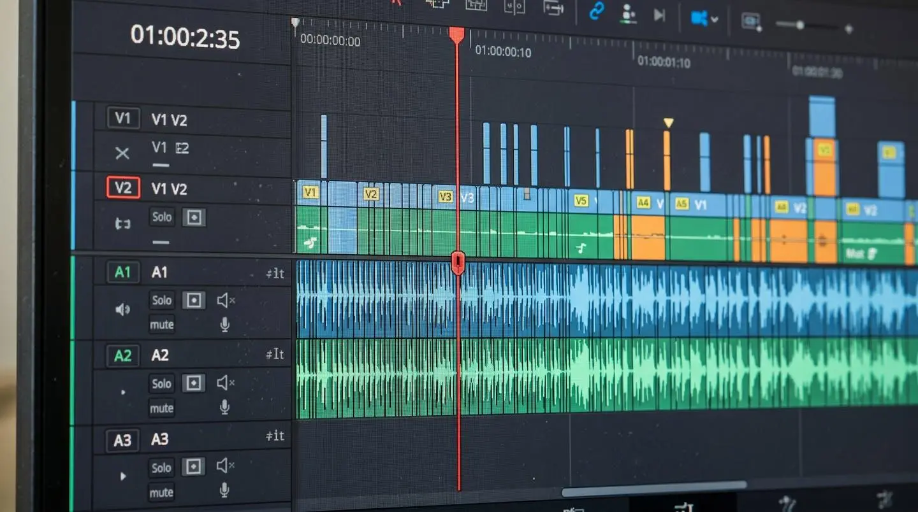Click the speaker icon on track A1 header
This screenshot has width=918, height=512.
click(x=122, y=309)
